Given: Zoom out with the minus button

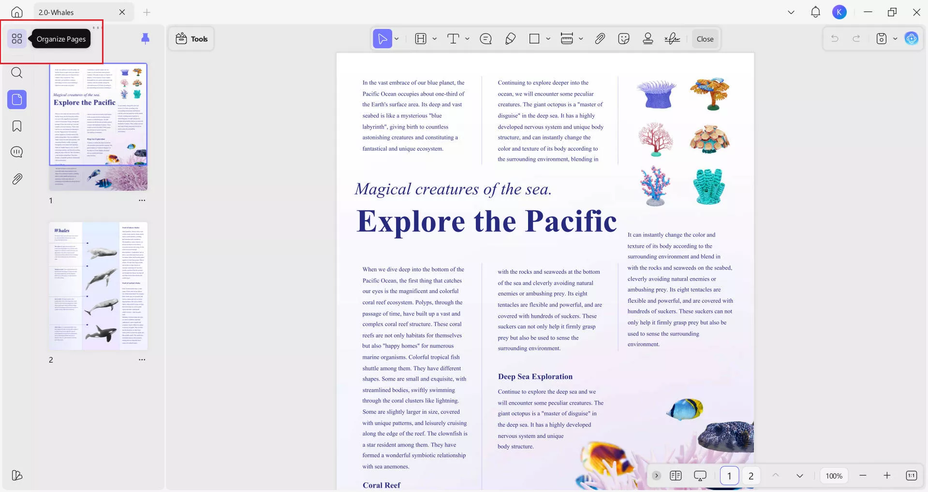Looking at the screenshot, I should tap(863, 476).
